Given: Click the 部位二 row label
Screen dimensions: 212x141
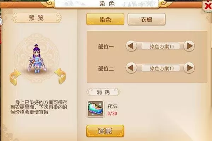Looking at the screenshot, I should 106,68.
